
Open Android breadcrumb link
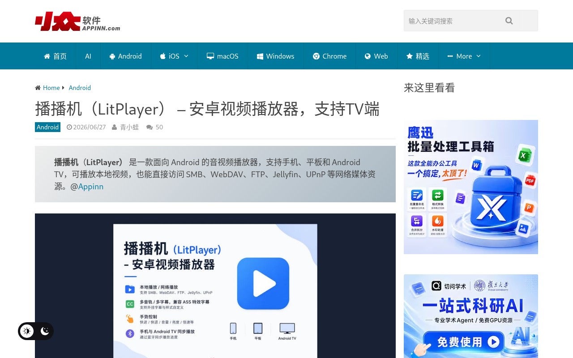(x=80, y=88)
